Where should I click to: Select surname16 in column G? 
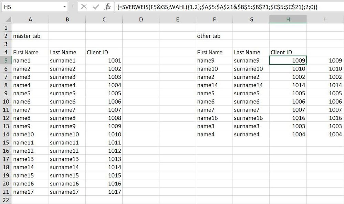click(251, 118)
